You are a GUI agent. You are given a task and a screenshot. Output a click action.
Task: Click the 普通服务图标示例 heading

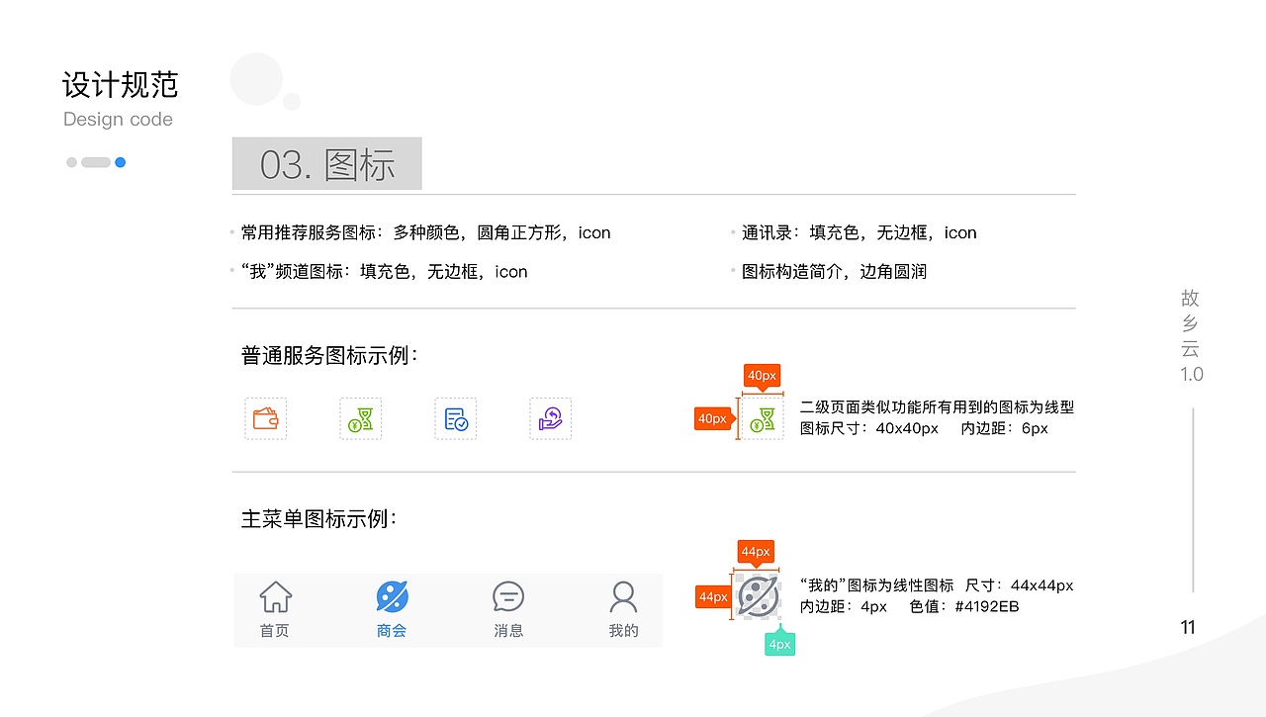[x=329, y=356]
